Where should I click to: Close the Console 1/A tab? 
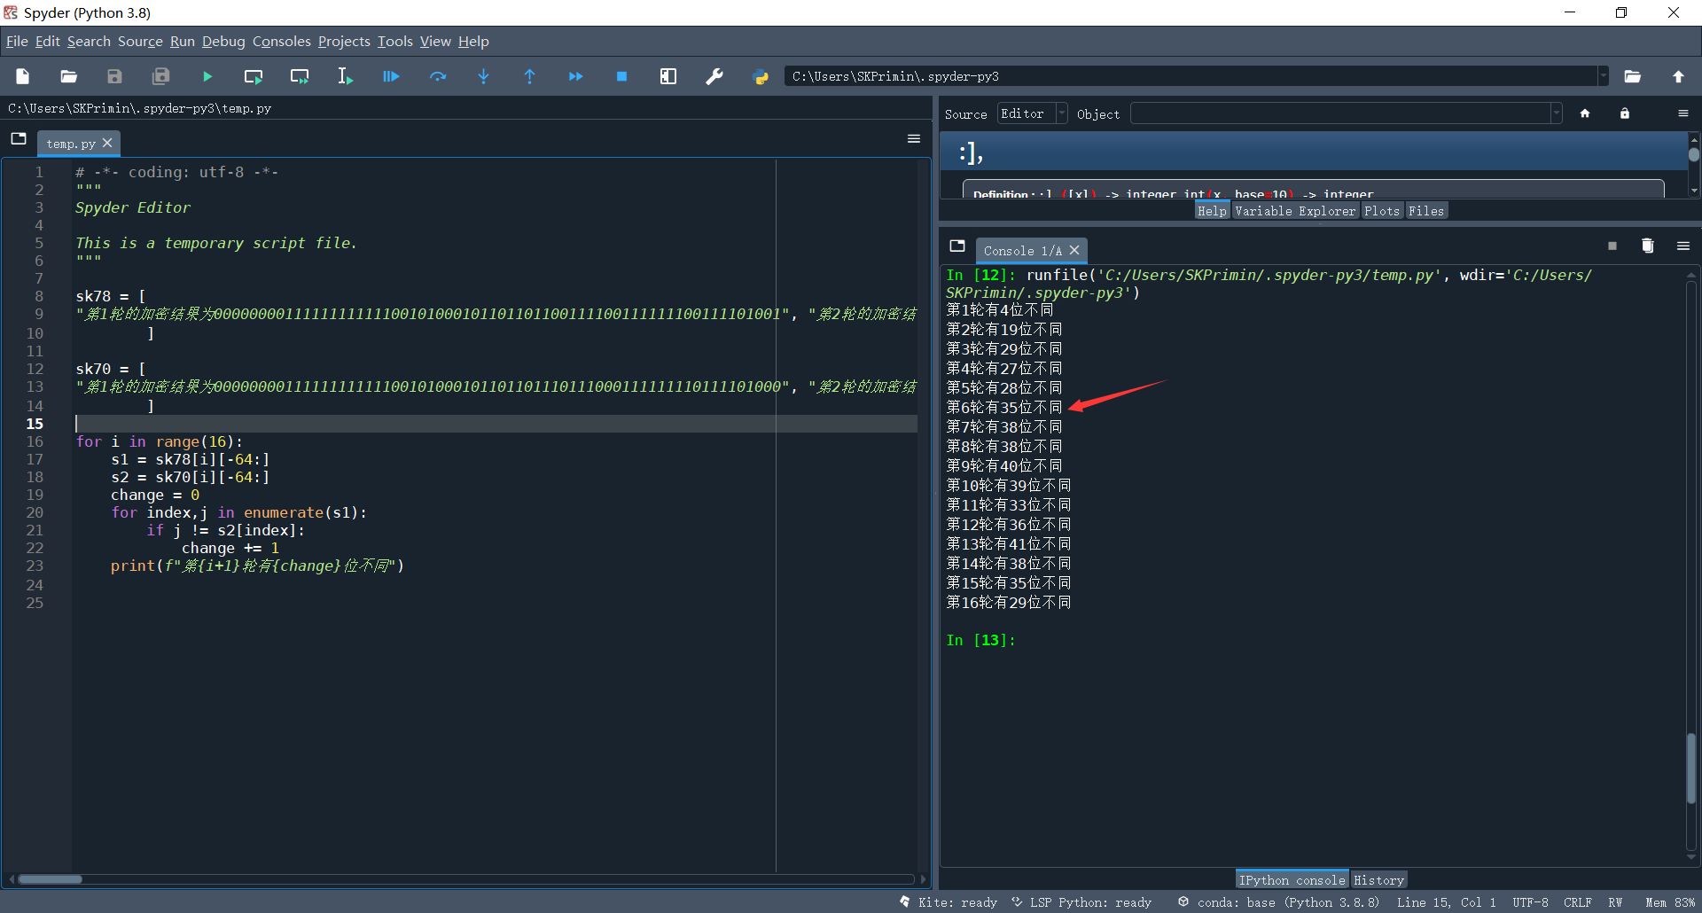click(1074, 250)
